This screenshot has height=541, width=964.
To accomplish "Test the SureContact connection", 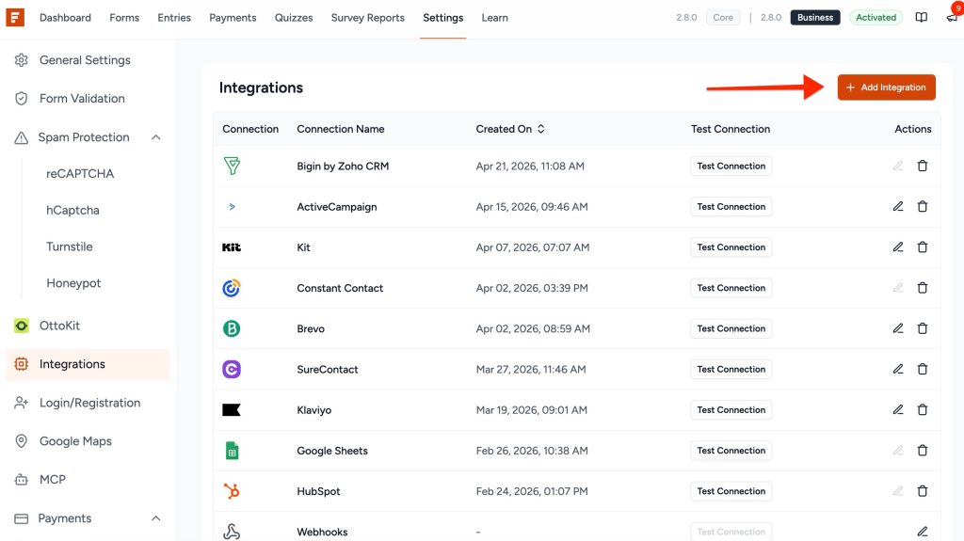I will [731, 369].
